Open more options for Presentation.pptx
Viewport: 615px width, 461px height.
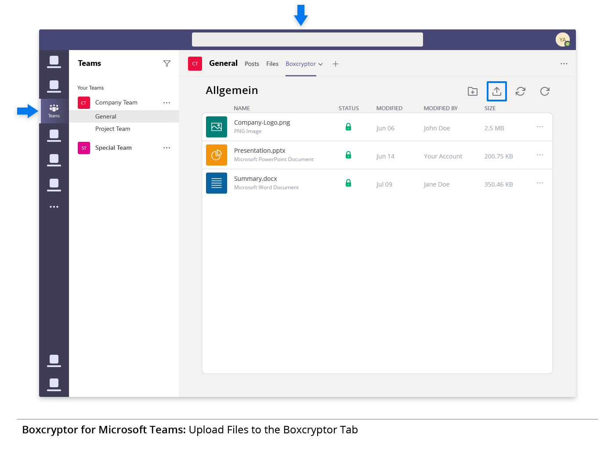(540, 155)
